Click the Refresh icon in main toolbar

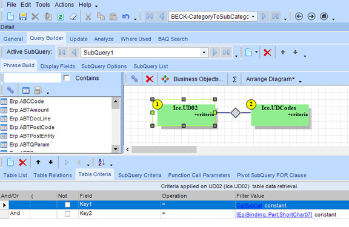[61, 16]
